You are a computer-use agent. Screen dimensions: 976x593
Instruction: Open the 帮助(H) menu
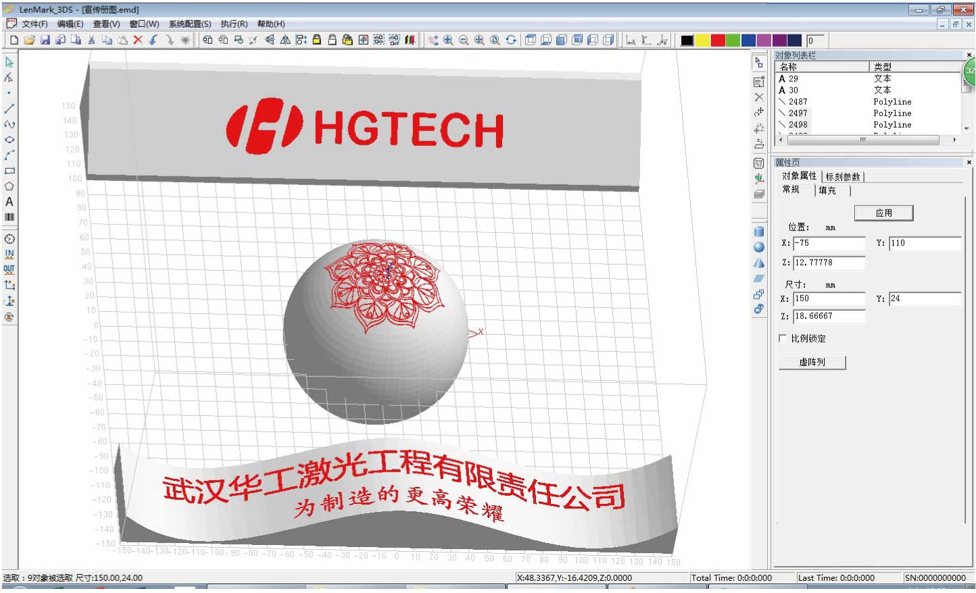271,24
